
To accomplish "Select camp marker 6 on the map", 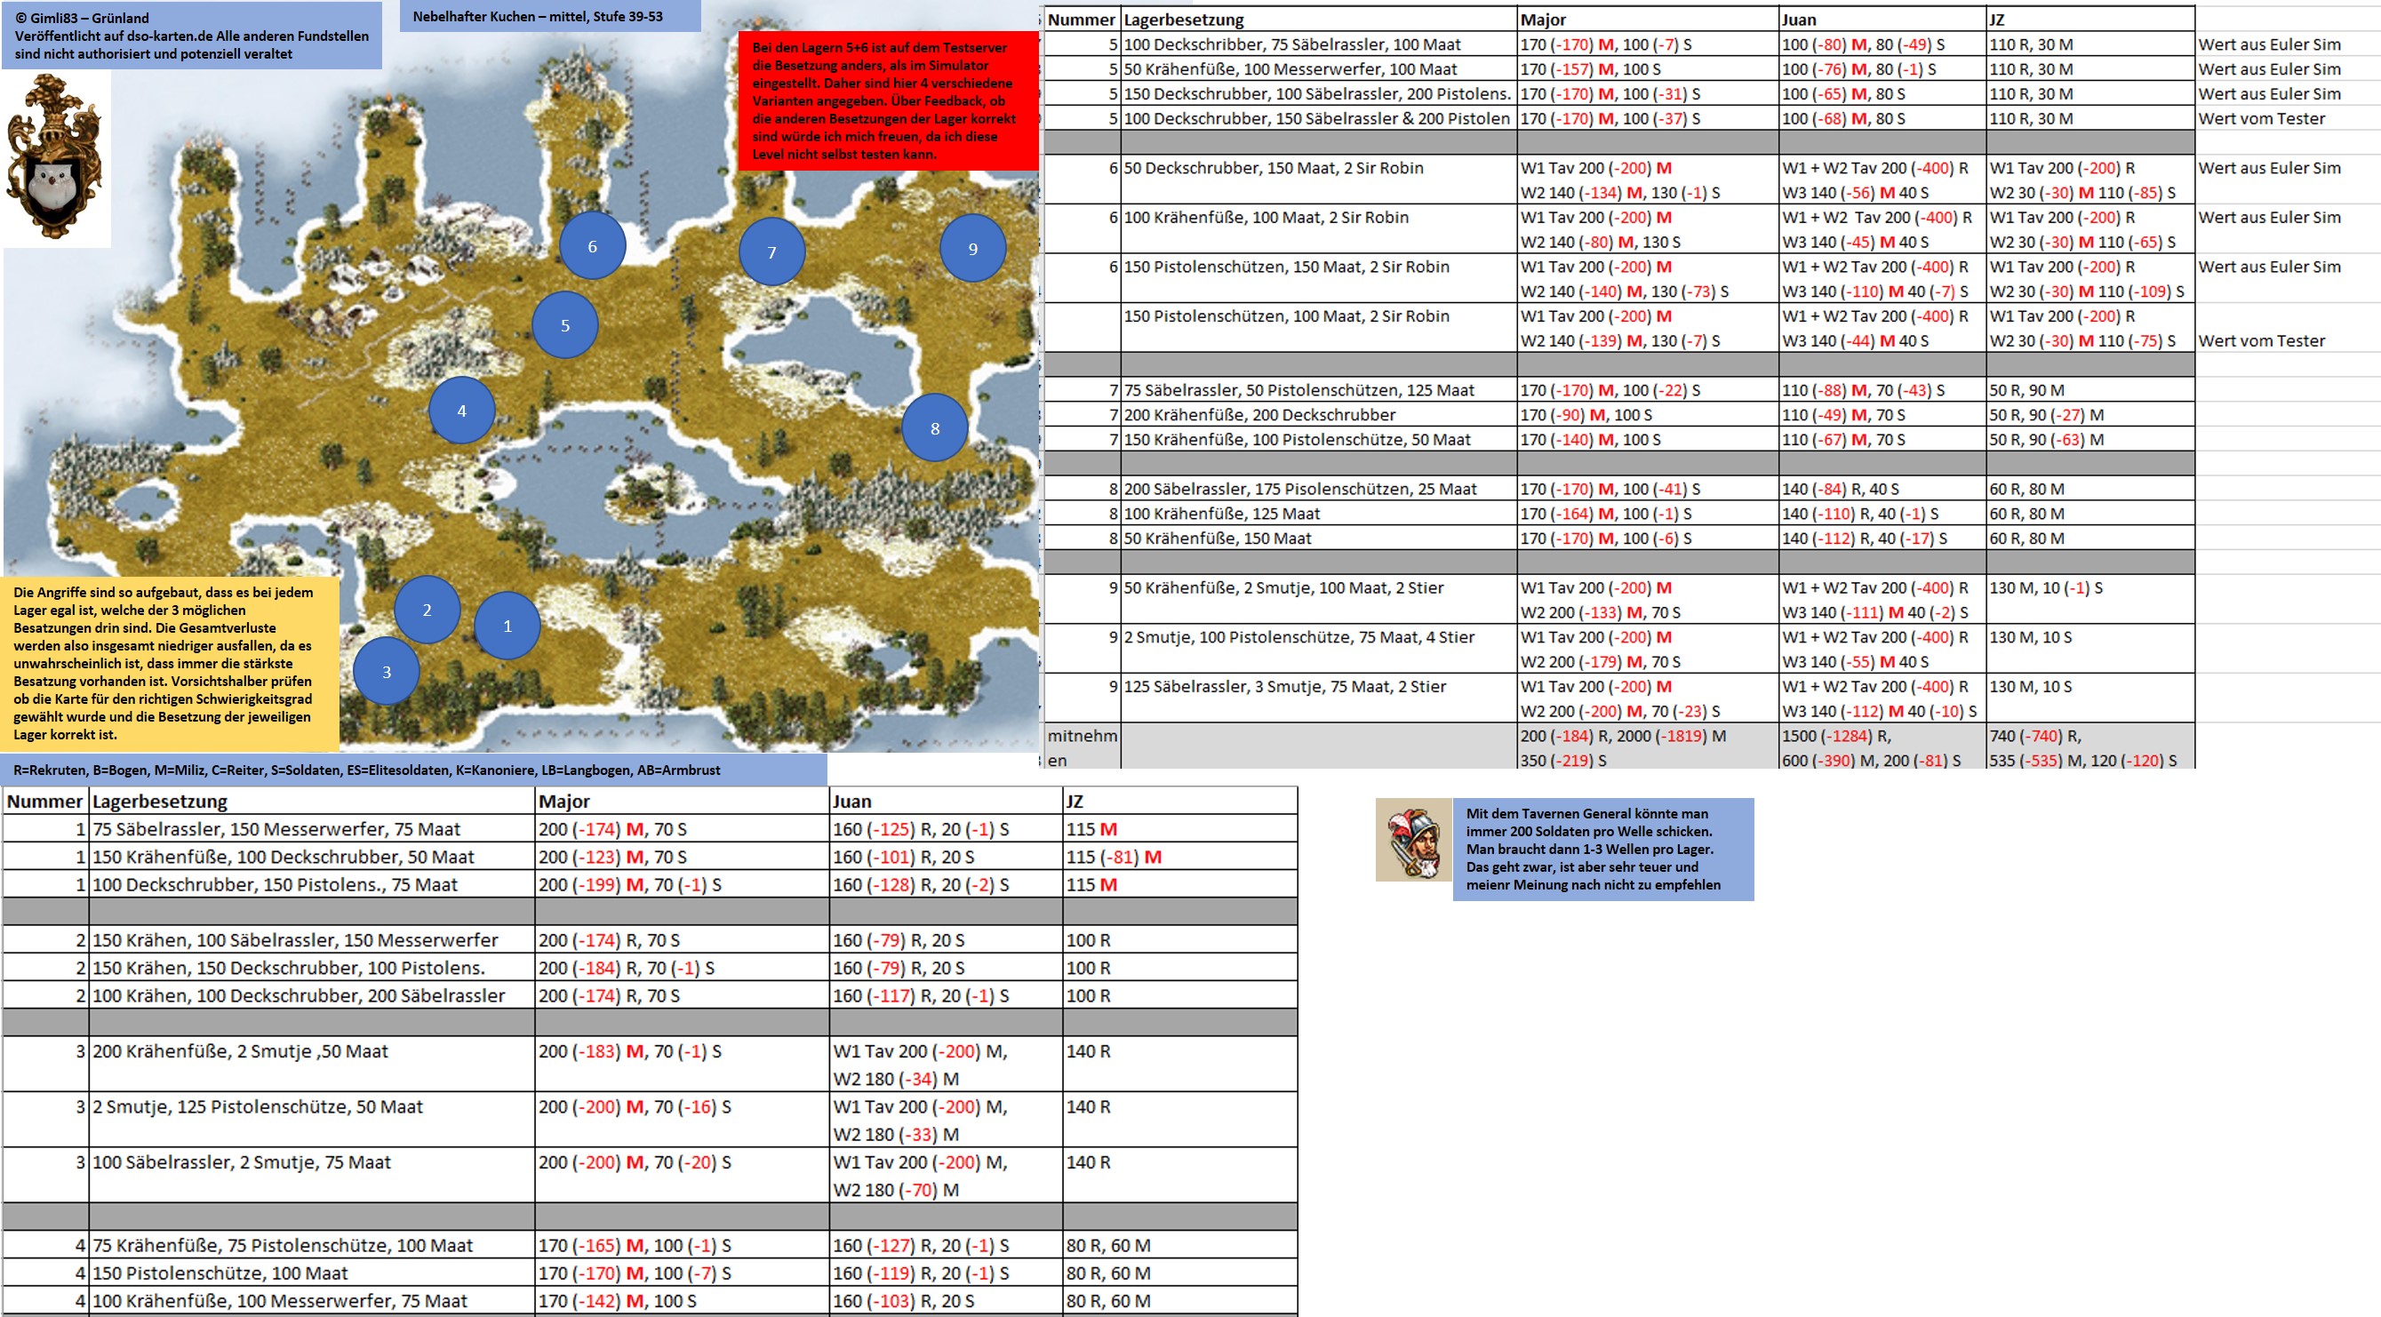I will [592, 246].
